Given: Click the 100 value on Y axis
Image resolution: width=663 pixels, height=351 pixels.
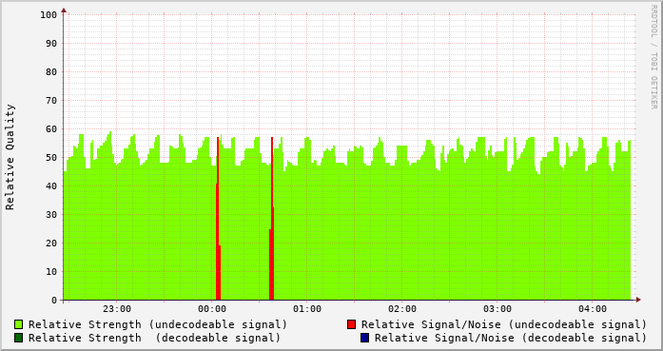Looking at the screenshot, I should coord(49,15).
